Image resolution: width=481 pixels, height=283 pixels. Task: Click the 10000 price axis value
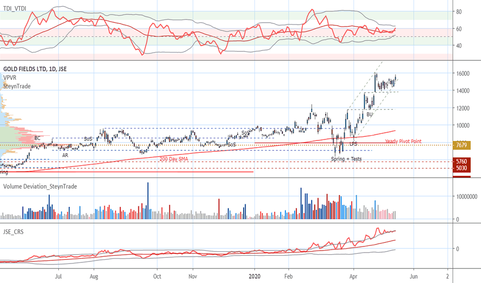(462, 126)
